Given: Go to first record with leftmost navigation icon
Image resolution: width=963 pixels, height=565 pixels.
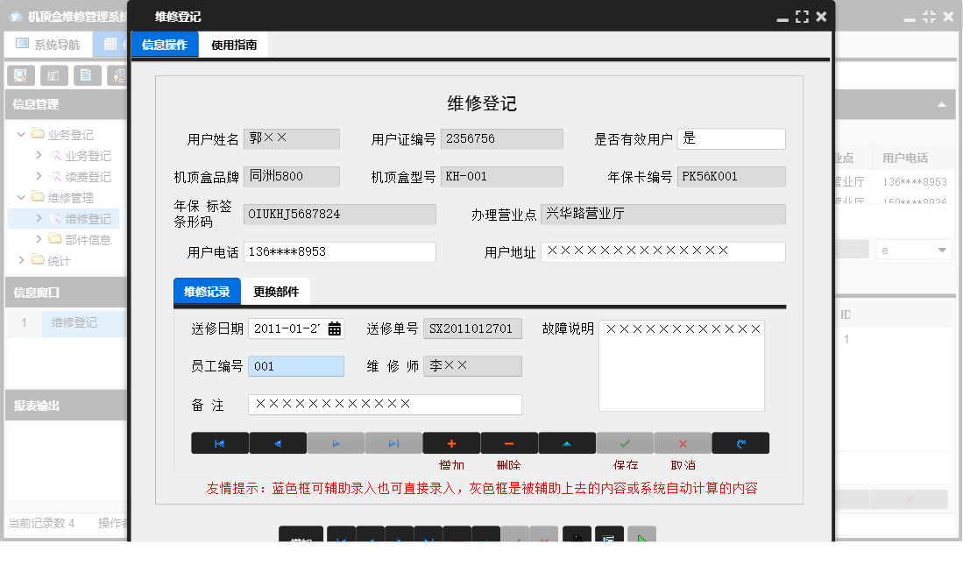Looking at the screenshot, I should (220, 442).
